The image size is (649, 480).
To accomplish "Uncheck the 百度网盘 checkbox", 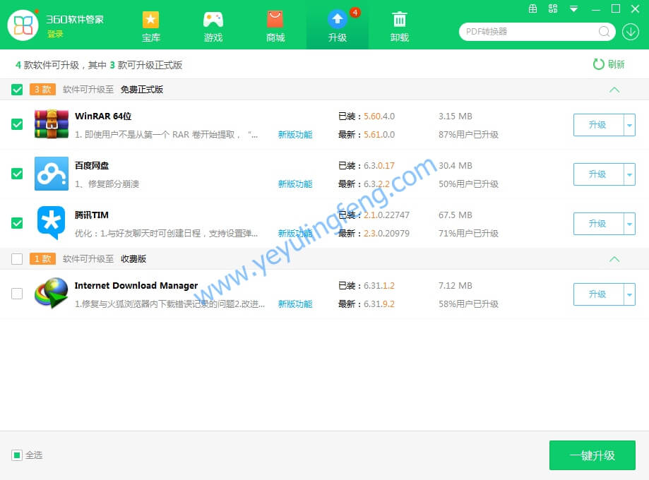I will tap(17, 174).
